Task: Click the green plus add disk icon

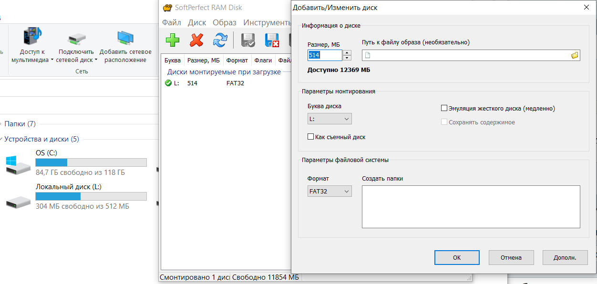Action: [172, 40]
